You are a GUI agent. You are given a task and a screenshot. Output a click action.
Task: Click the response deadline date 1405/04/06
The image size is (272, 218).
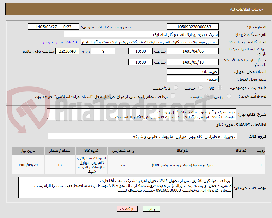[193, 51]
